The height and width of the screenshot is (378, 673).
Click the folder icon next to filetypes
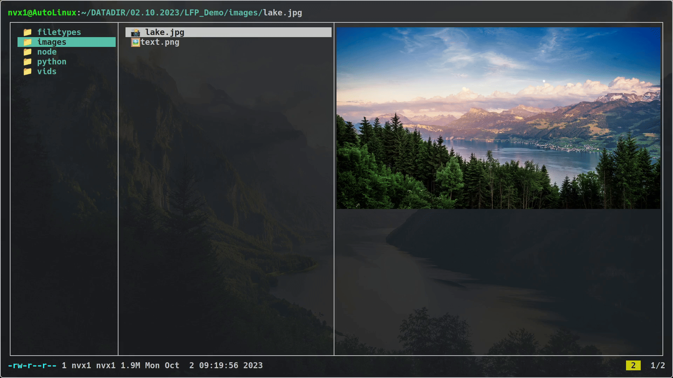(27, 32)
